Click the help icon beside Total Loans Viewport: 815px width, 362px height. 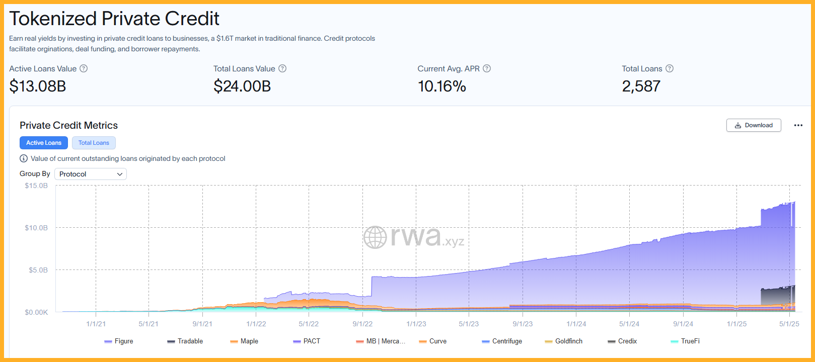click(670, 68)
